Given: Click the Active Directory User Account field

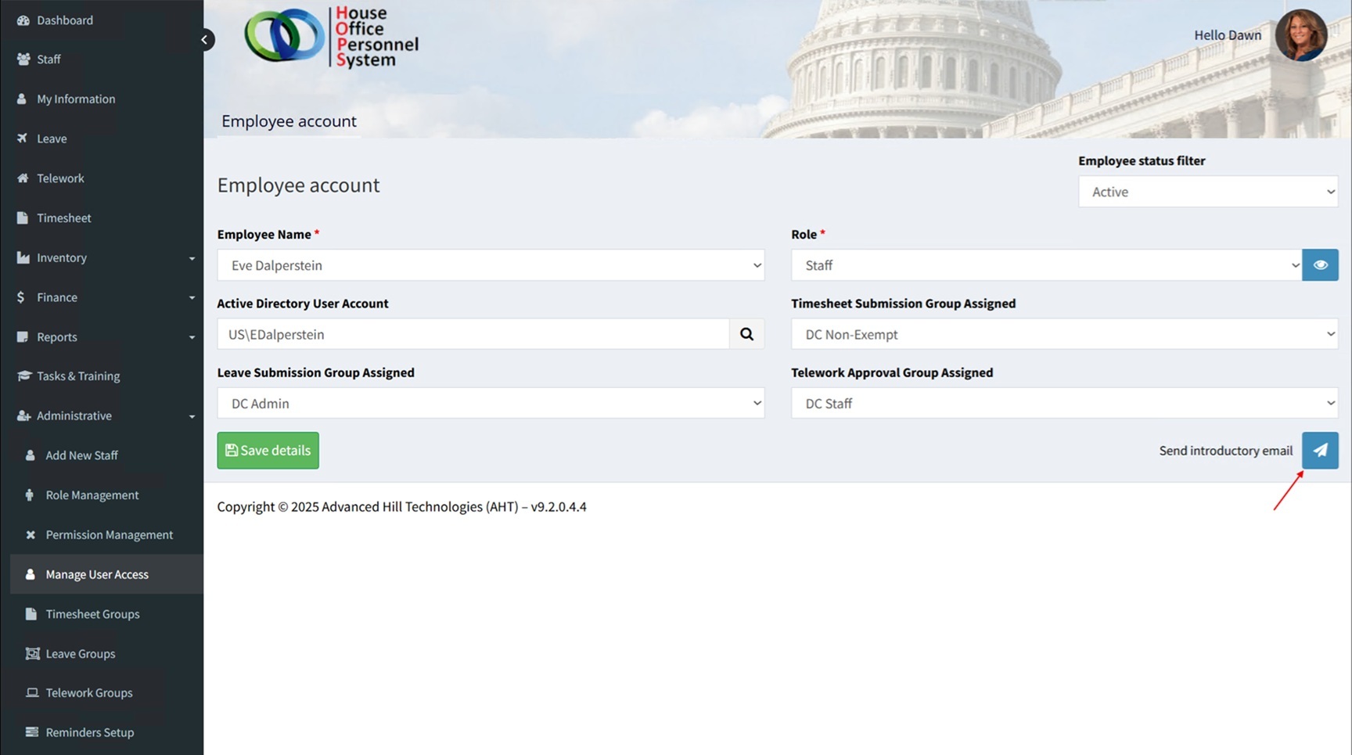Looking at the screenshot, I should click(473, 334).
